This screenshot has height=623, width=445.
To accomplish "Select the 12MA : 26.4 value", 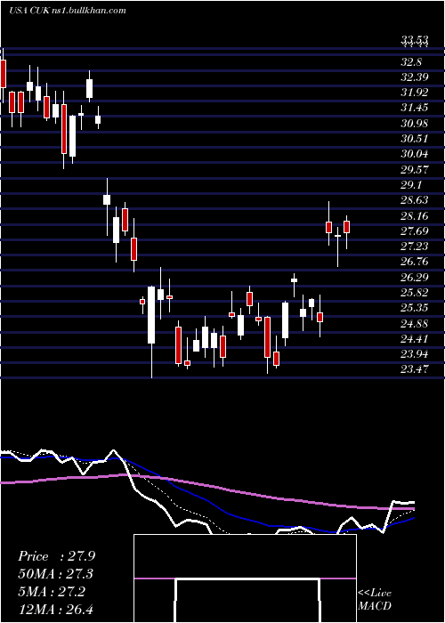I will [55, 610].
